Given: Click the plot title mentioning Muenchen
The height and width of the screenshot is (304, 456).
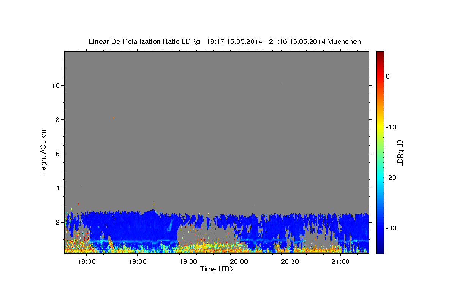Looking at the screenshot, I should (225, 41).
